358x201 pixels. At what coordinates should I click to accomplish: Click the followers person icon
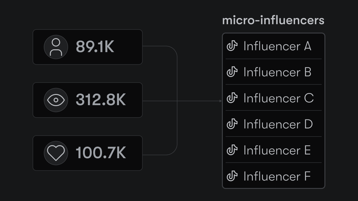pyautogui.click(x=56, y=47)
